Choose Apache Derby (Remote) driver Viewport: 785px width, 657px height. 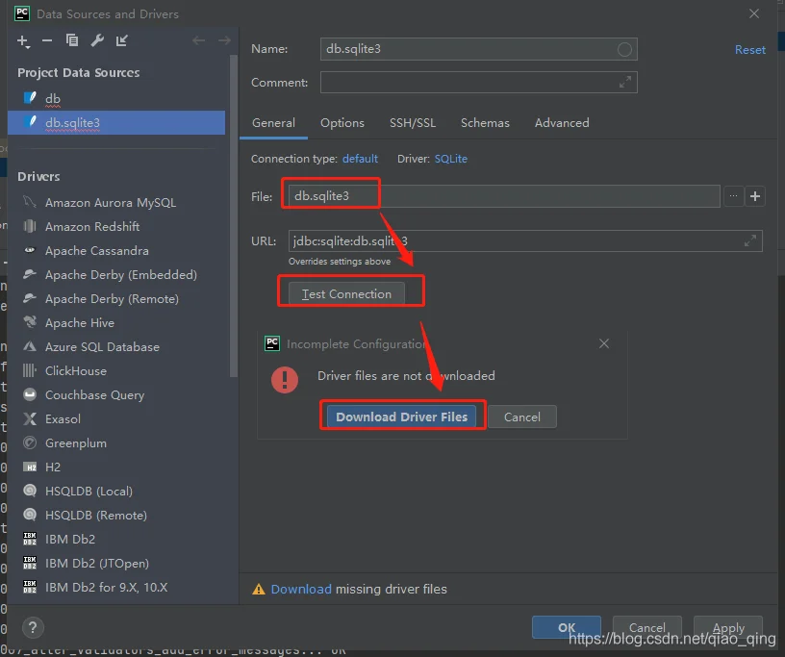[118, 298]
